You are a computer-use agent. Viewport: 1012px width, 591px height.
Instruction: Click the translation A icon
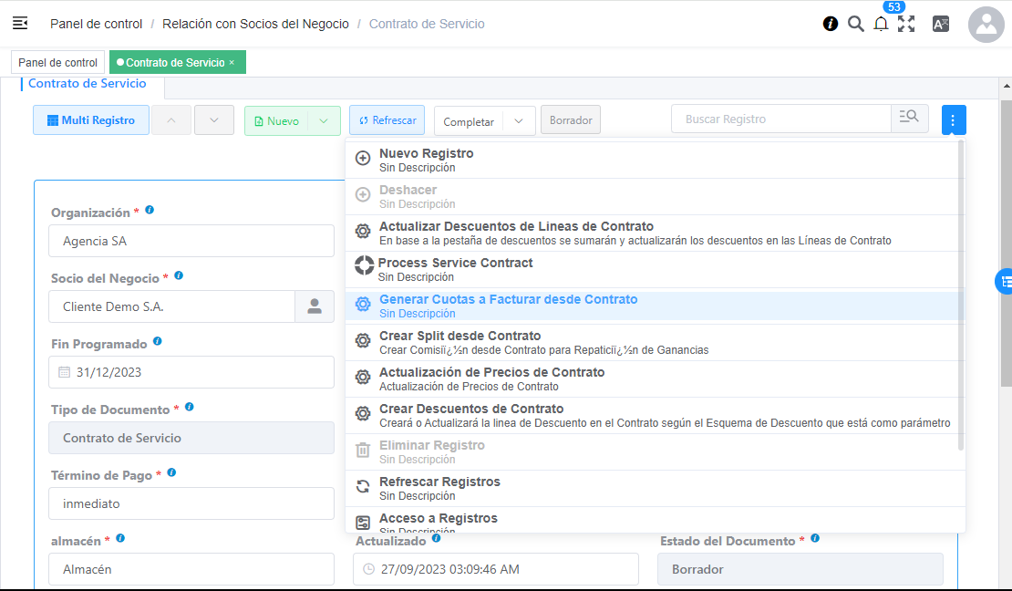tap(940, 24)
